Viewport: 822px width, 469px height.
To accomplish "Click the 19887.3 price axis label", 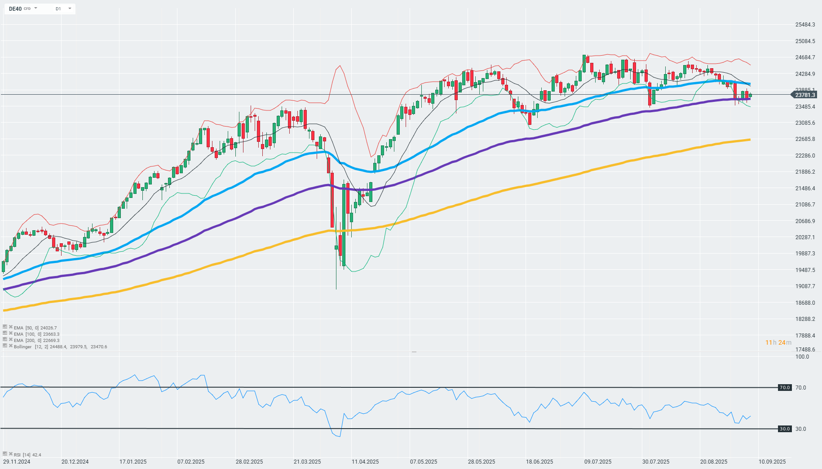I will point(805,254).
